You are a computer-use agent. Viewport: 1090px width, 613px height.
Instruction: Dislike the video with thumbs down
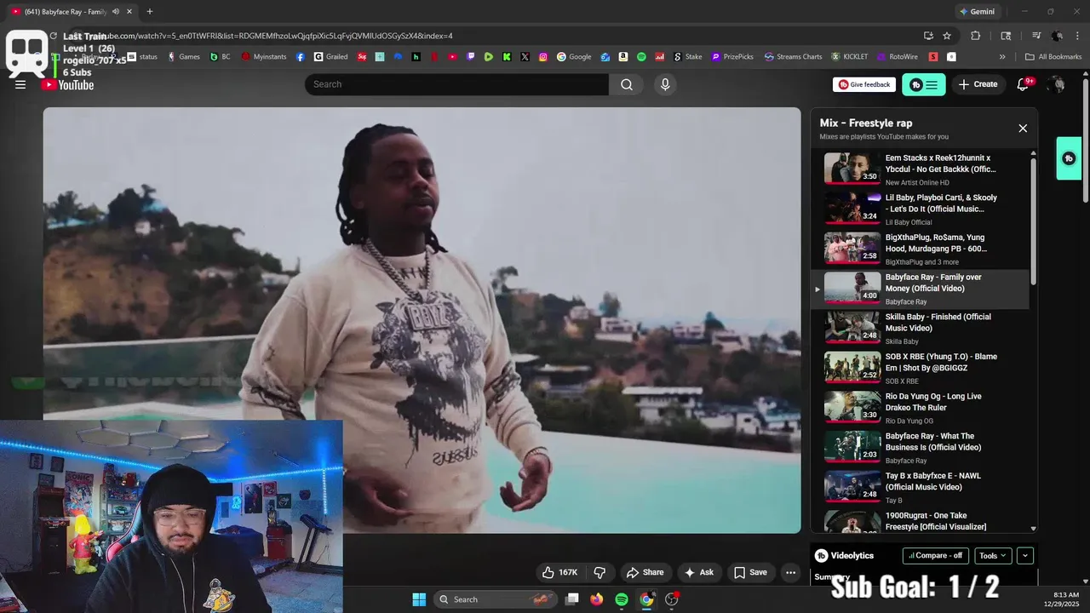click(x=599, y=572)
